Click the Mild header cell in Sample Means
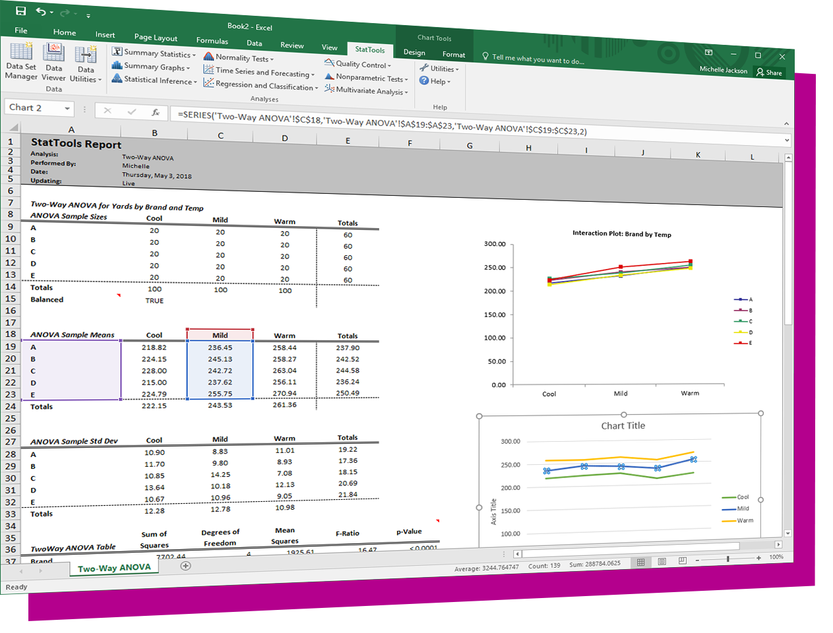 220,335
